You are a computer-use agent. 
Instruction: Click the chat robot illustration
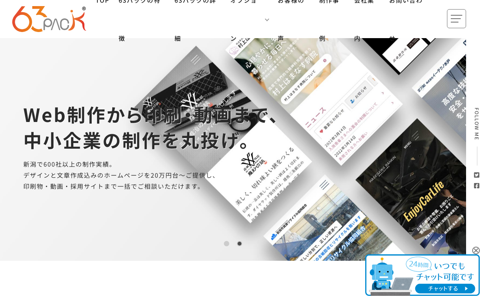point(382,276)
